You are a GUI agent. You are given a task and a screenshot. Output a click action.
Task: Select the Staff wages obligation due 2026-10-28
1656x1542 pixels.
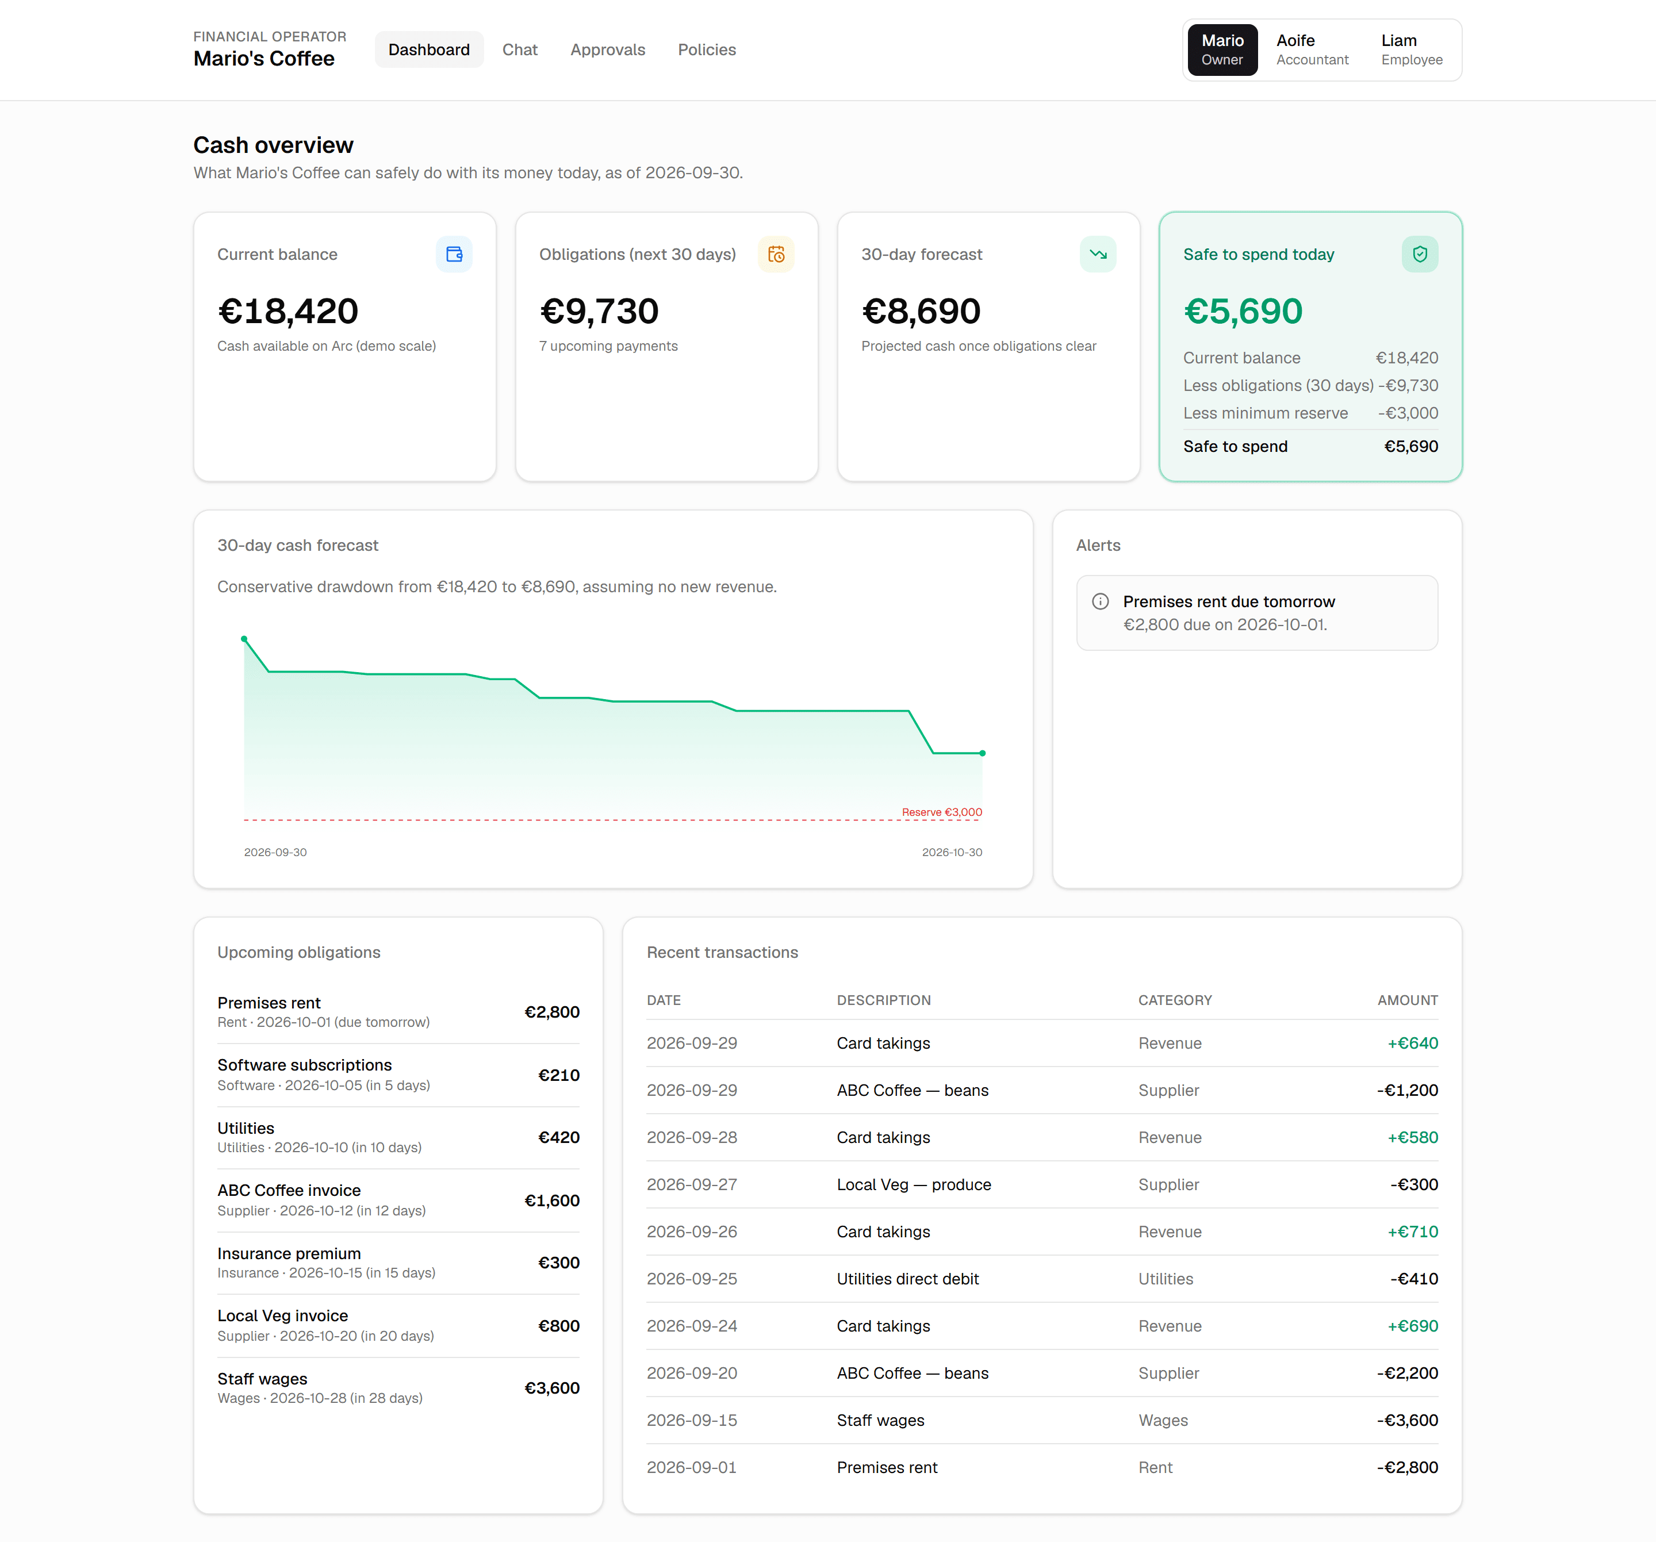(398, 1388)
